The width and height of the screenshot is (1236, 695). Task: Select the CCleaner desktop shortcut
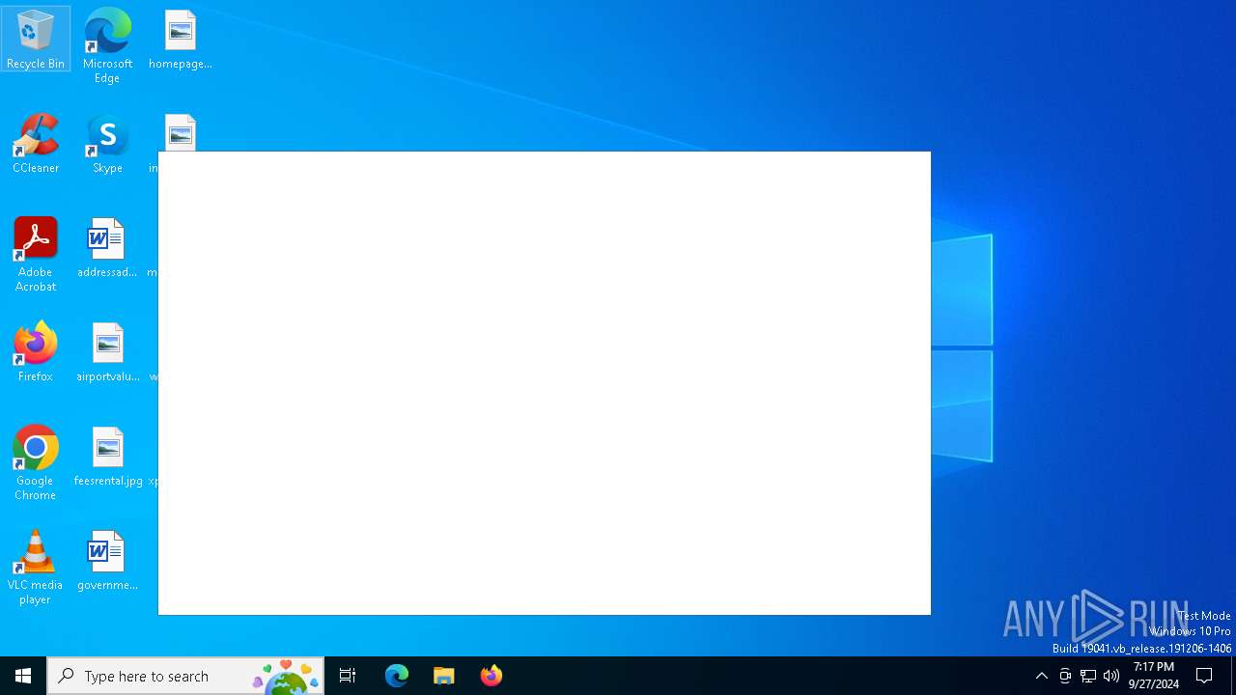click(36, 144)
